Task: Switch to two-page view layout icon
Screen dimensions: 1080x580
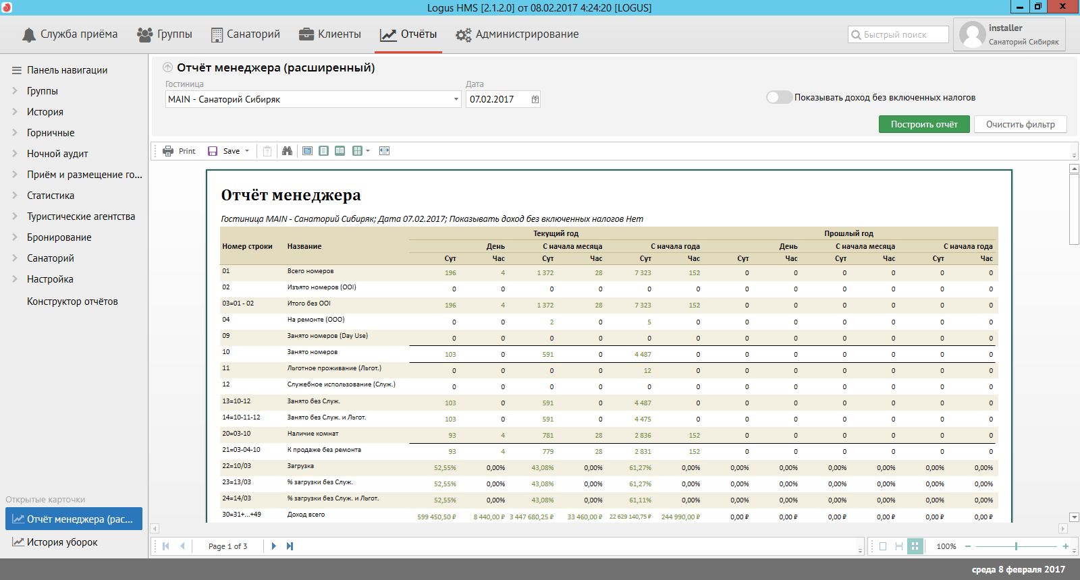Action: [340, 151]
